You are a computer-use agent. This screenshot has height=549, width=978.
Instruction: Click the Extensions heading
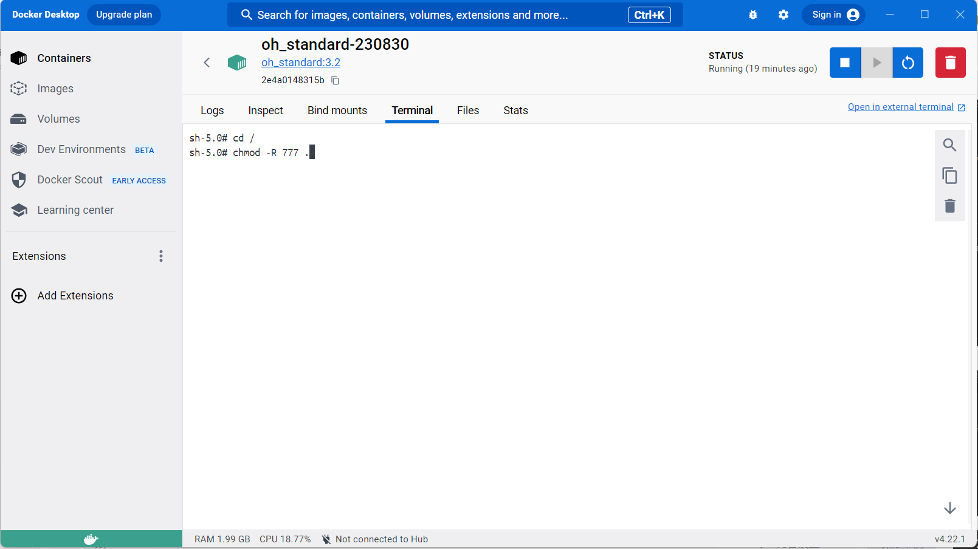point(39,256)
